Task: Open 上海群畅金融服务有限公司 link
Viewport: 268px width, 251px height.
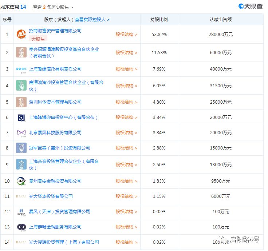Action: [x=55, y=227]
